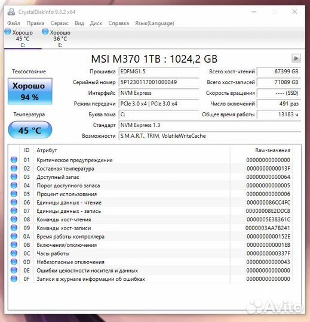Click raw value 000000000013F
This screenshot has height=322, width=310.
(268, 168)
